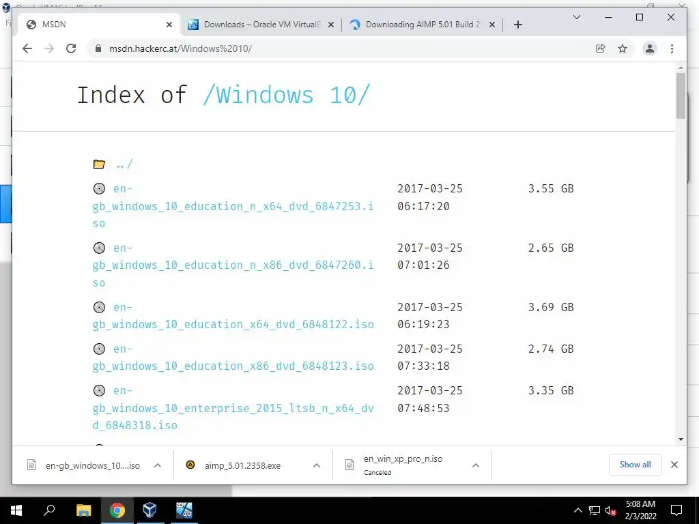Open the Chrome profile avatar menu

[650, 48]
